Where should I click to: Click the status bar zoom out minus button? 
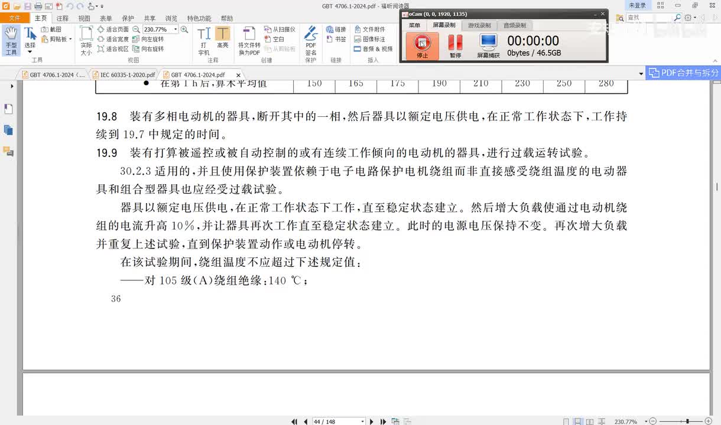[653, 421]
